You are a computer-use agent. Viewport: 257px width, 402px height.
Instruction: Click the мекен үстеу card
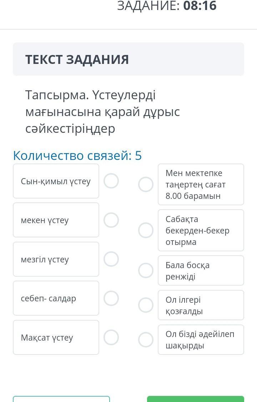(56, 220)
